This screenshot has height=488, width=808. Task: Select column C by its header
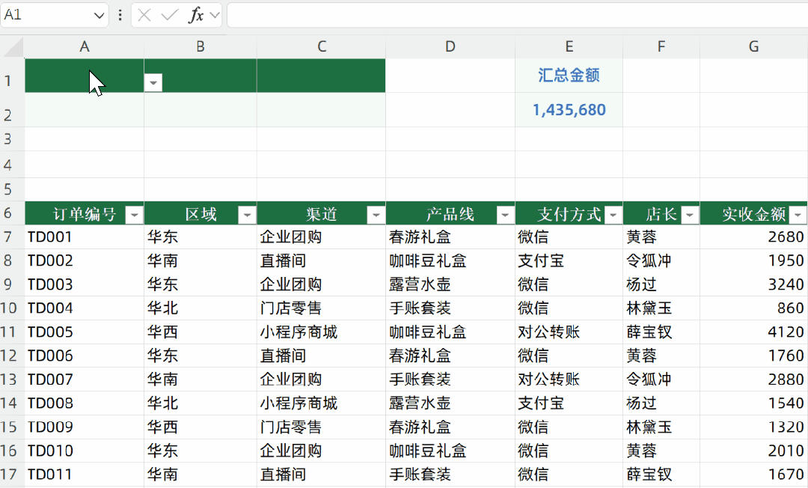pos(322,47)
